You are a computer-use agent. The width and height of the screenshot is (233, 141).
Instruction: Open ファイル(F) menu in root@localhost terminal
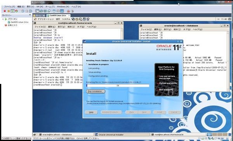click(40, 27)
